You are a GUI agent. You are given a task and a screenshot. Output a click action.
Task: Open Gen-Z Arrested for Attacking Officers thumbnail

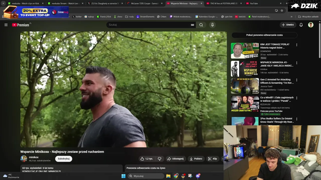click(x=245, y=86)
